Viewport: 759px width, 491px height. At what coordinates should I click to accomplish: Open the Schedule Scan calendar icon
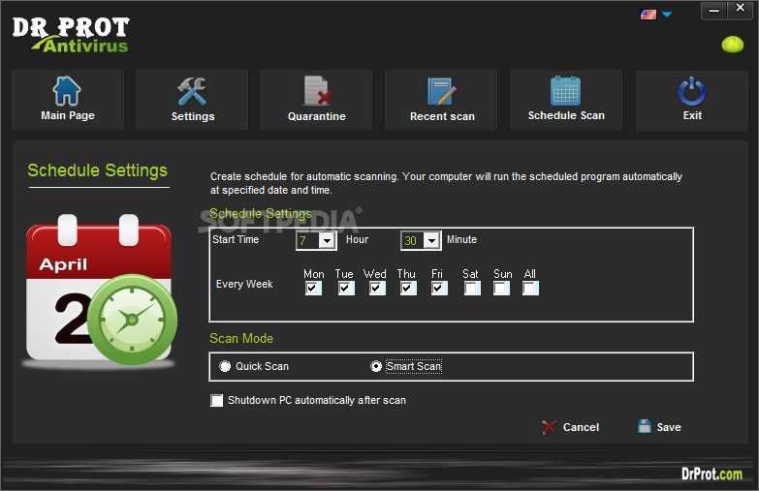tap(565, 90)
